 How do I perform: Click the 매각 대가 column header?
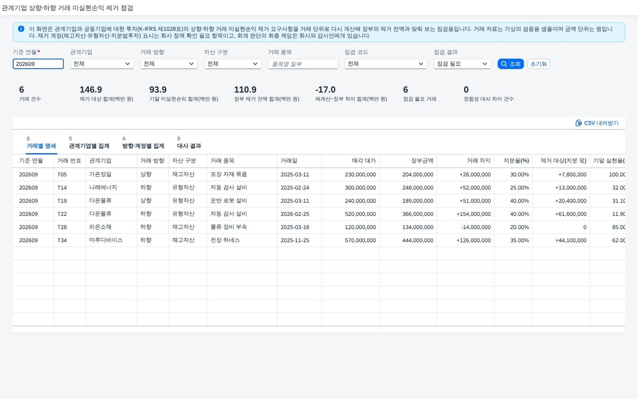[x=350, y=161]
